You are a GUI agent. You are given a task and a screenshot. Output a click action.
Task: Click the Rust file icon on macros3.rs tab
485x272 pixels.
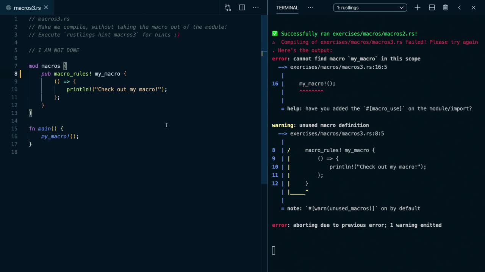point(8,8)
